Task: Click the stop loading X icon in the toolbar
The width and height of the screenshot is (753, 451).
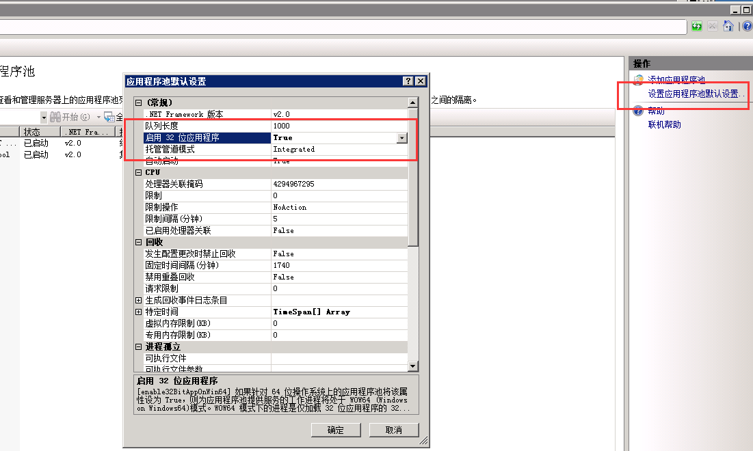Action: click(713, 27)
